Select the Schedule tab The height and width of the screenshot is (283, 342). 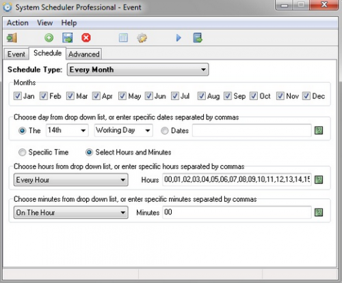click(47, 53)
